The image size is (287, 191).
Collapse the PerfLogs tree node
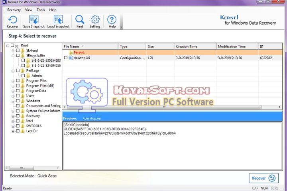(x=13, y=71)
